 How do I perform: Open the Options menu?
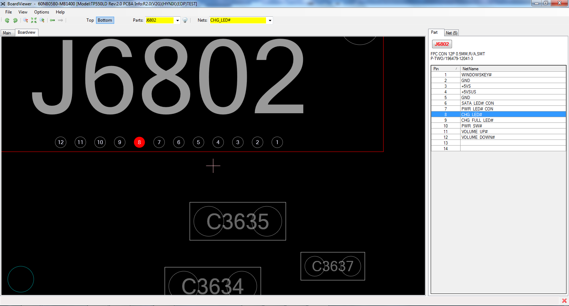[42, 12]
